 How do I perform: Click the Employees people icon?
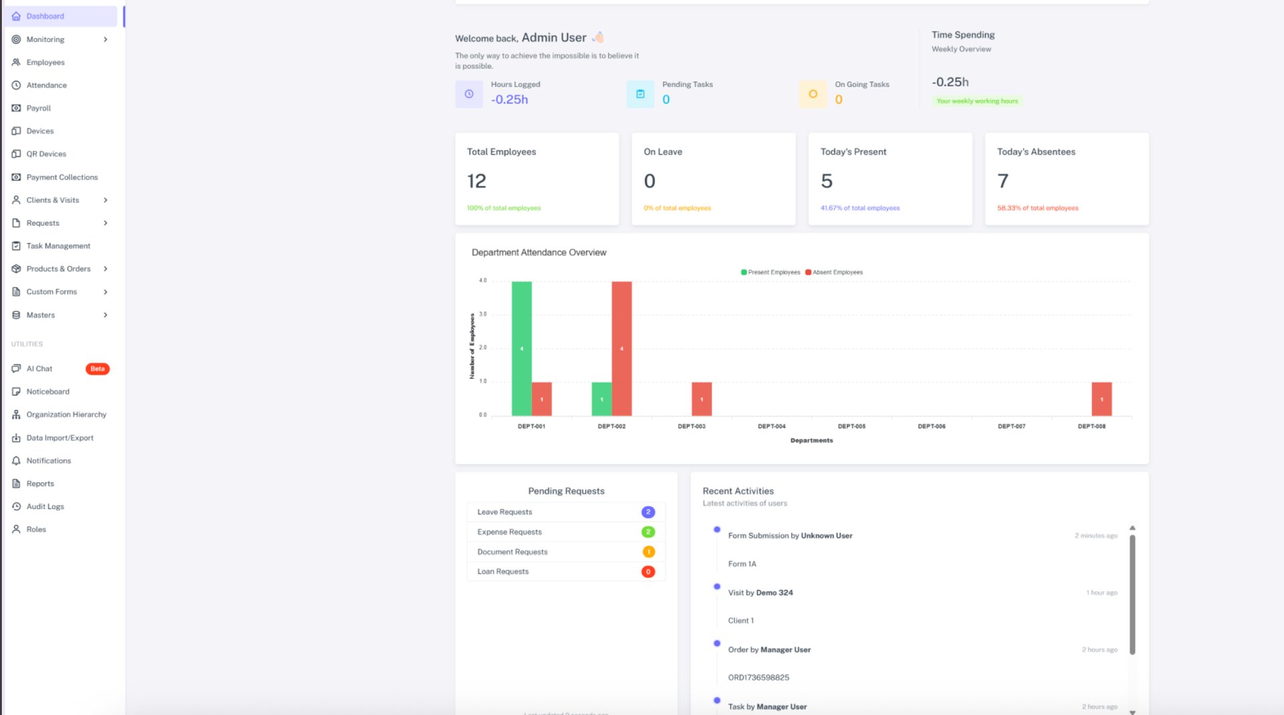point(16,62)
